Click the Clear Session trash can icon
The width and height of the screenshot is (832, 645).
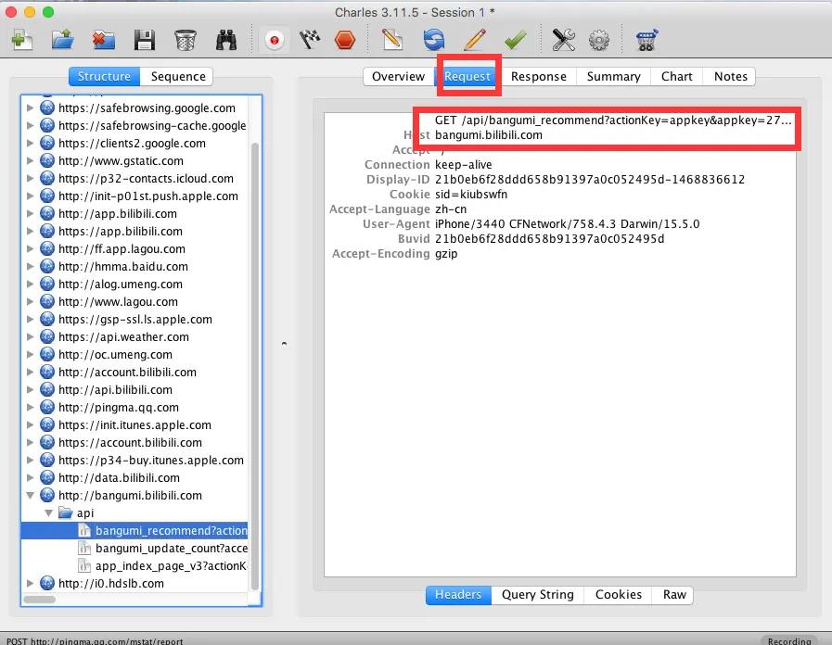coord(186,40)
